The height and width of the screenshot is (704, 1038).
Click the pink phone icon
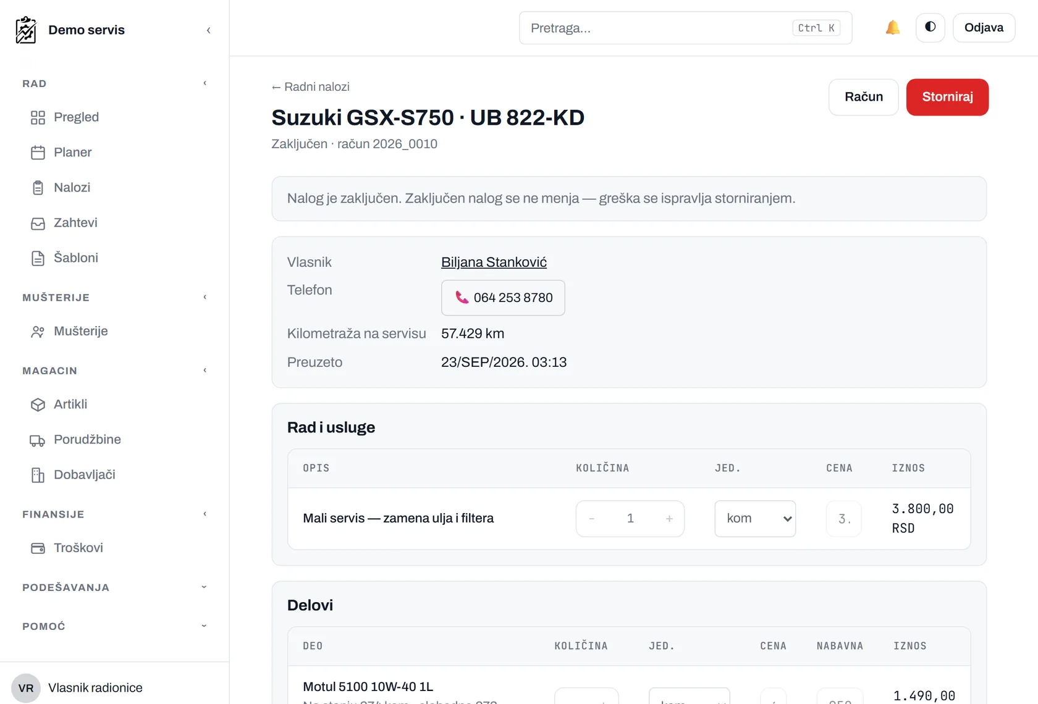[x=462, y=297]
